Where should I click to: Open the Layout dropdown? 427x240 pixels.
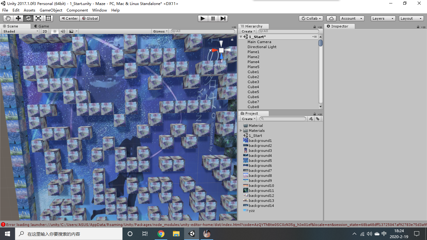(x=410, y=18)
